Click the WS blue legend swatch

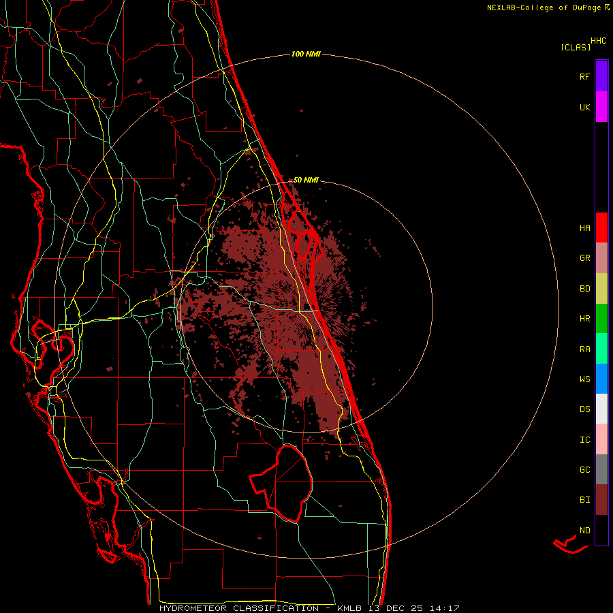point(601,379)
